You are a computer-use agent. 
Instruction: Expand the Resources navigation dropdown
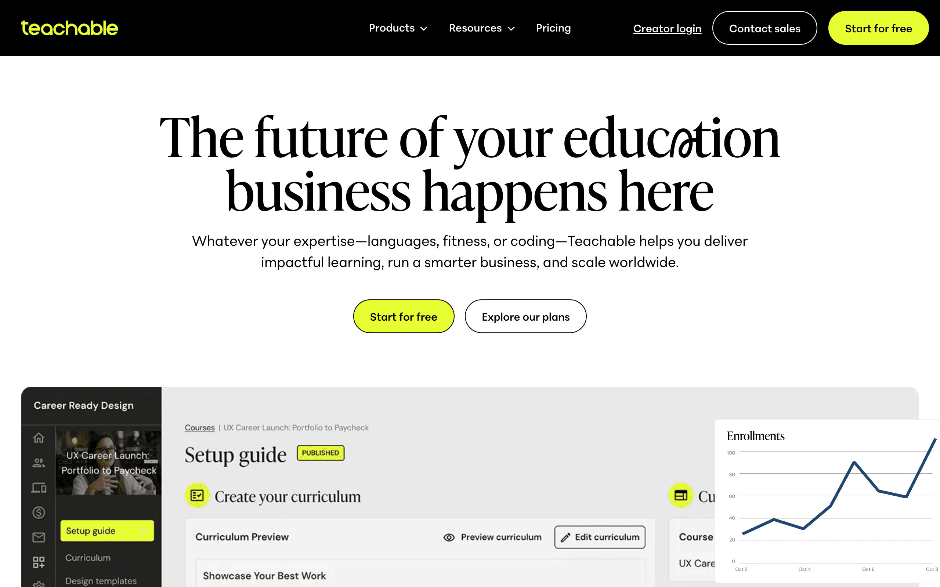click(x=482, y=28)
